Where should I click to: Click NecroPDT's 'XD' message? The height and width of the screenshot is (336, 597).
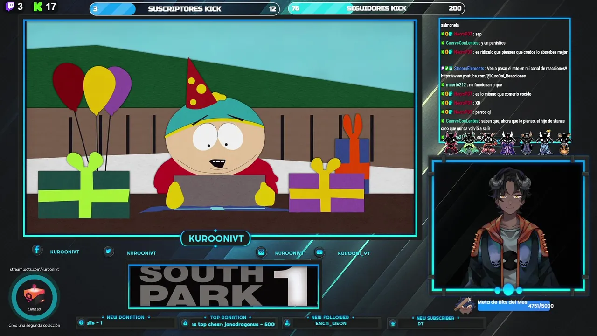click(478, 103)
